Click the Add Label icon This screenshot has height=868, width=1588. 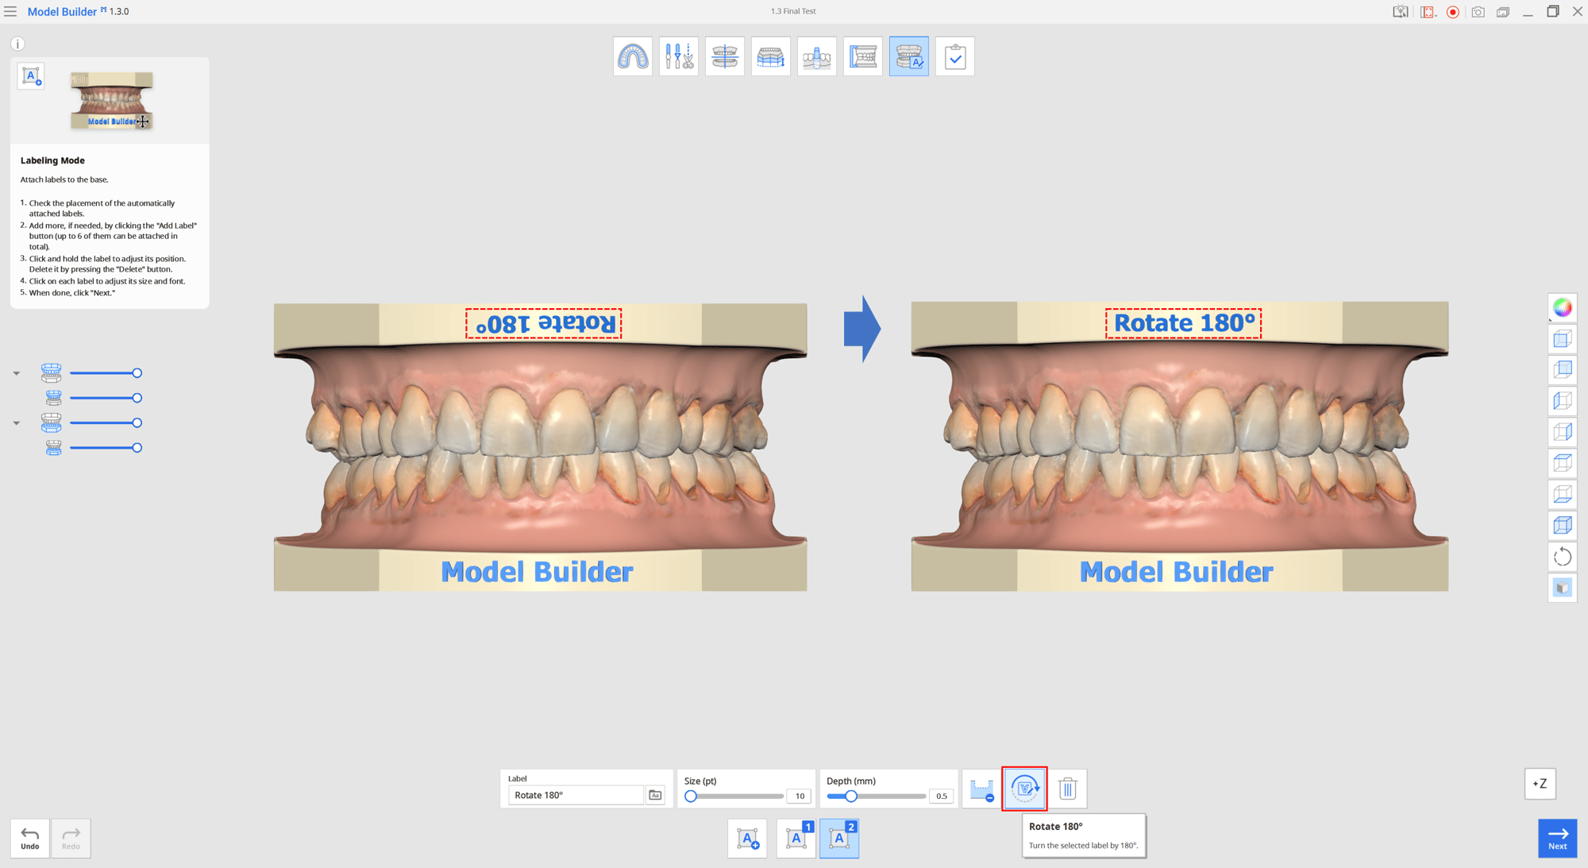click(747, 839)
